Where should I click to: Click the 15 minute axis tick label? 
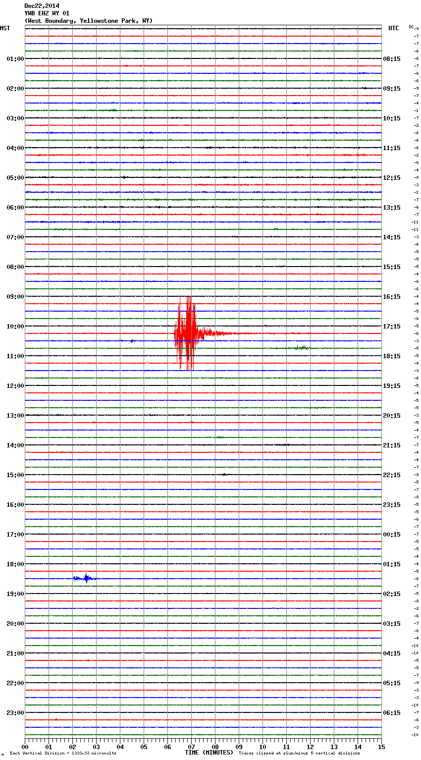click(x=381, y=747)
